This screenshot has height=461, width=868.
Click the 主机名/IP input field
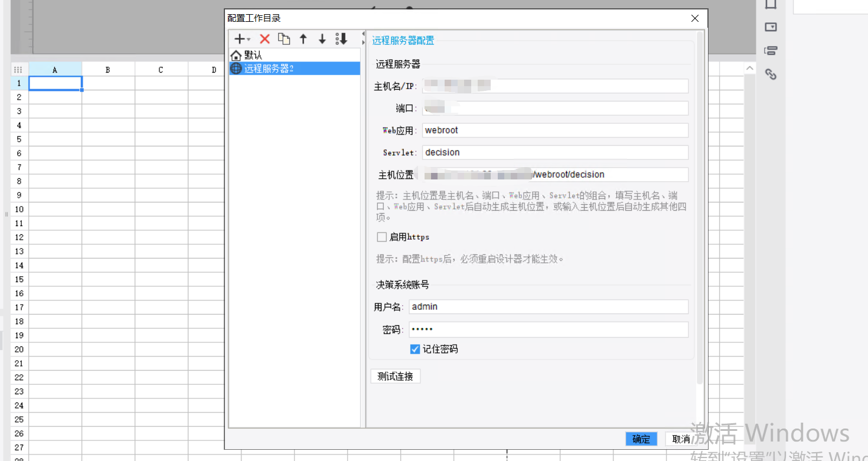click(555, 86)
